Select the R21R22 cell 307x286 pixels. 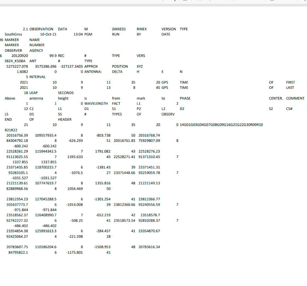tap(12, 130)
